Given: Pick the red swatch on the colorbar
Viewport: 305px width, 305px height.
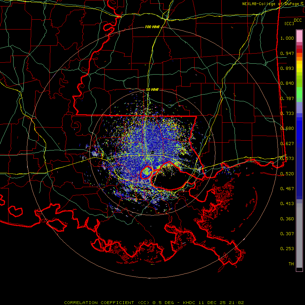Looking at the screenshot, I should 299,51.
